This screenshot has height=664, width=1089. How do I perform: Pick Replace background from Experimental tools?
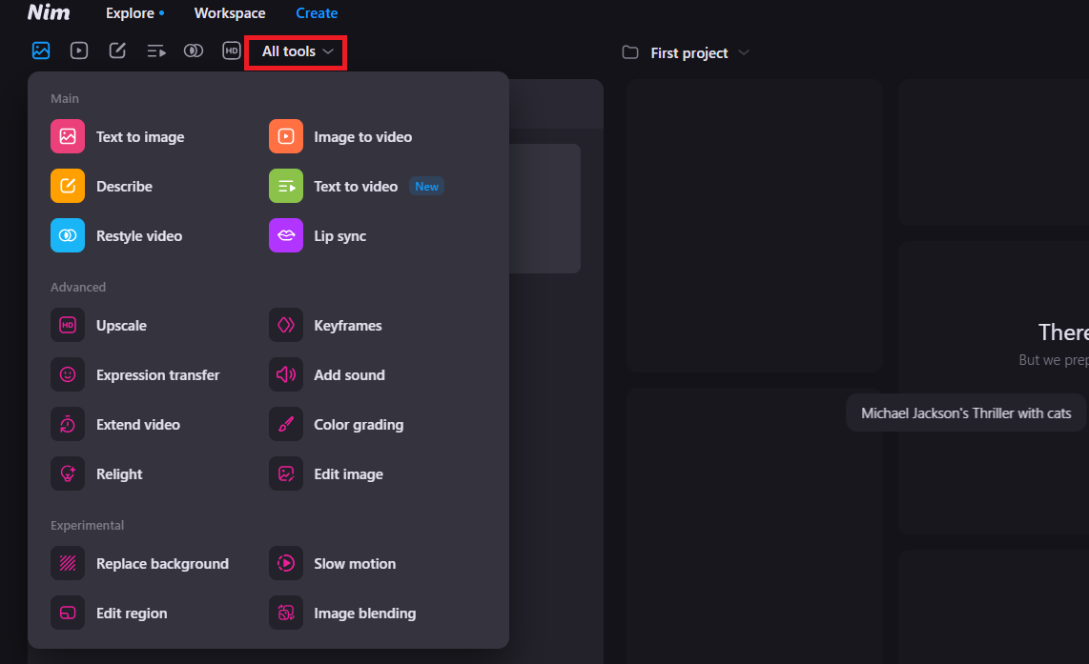pyautogui.click(x=162, y=564)
